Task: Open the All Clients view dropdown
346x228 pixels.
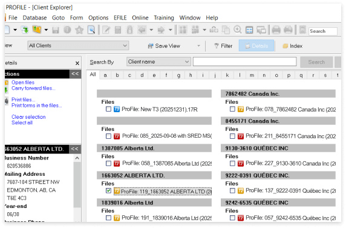Action: pos(78,45)
